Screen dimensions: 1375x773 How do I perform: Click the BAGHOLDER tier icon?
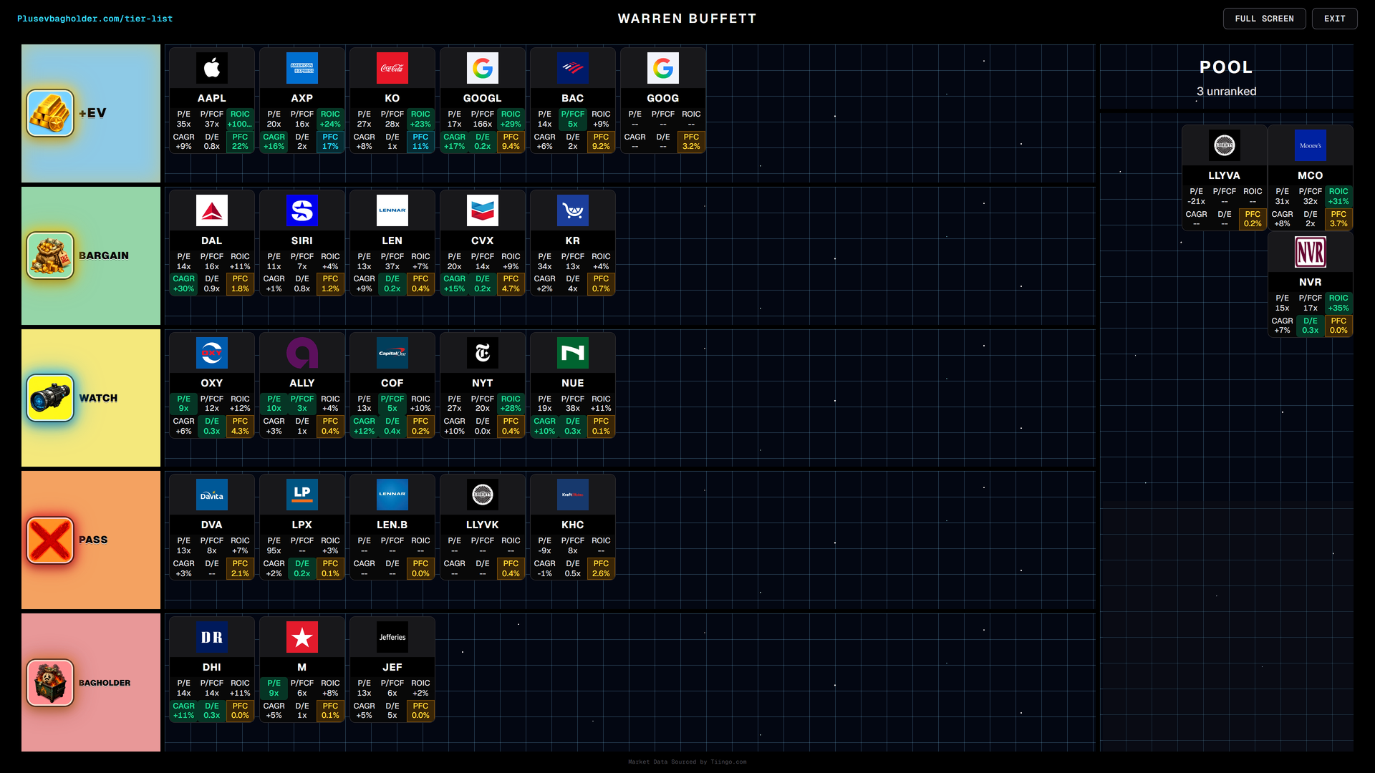(50, 683)
